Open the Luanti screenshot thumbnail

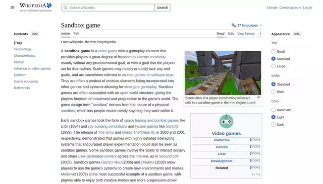(x=223, y=73)
